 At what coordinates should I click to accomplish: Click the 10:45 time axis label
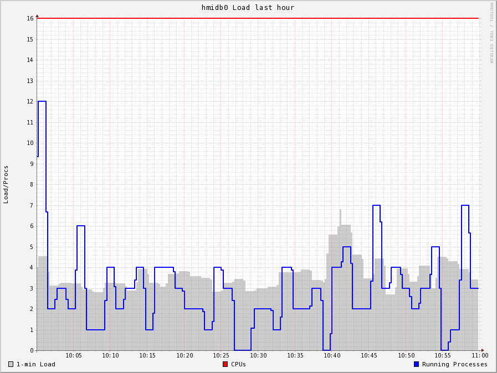[x=369, y=355]
